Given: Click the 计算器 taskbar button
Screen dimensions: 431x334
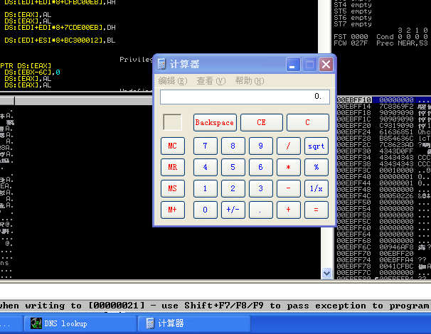Looking at the screenshot, I should pos(194,323).
